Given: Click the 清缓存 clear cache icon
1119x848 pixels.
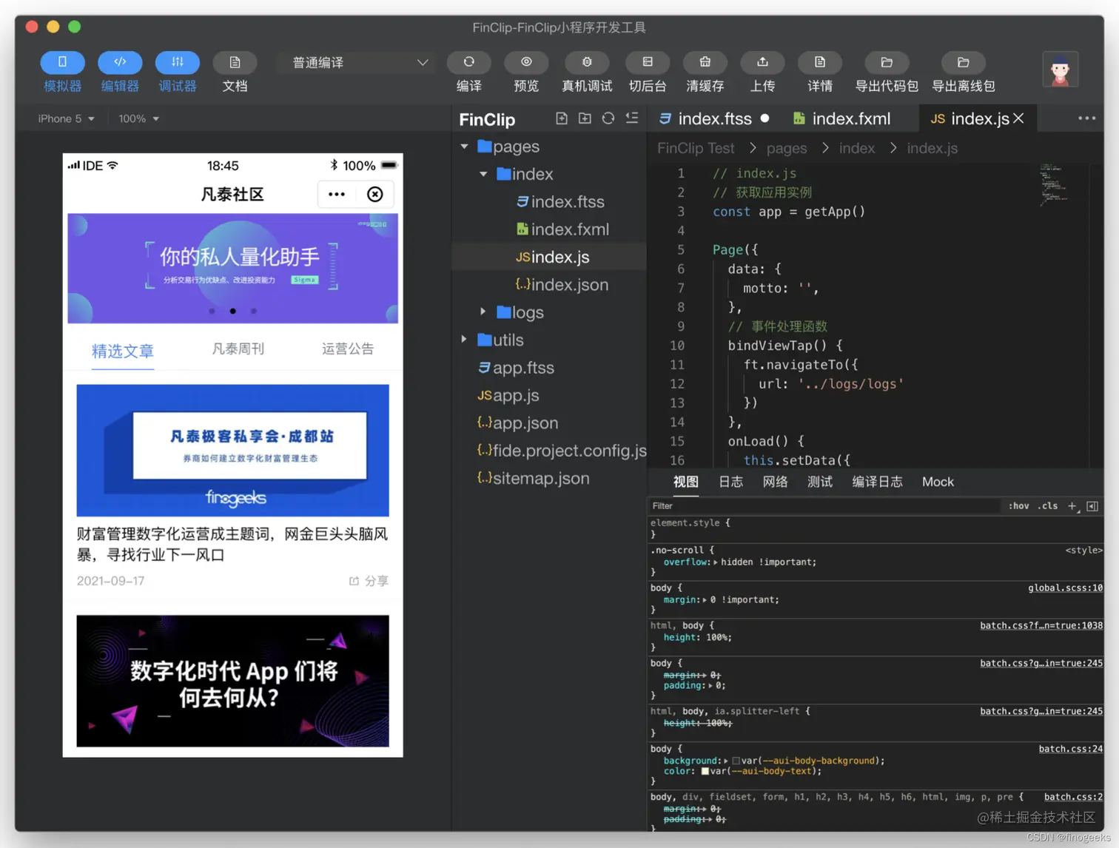Looking at the screenshot, I should coord(705,62).
